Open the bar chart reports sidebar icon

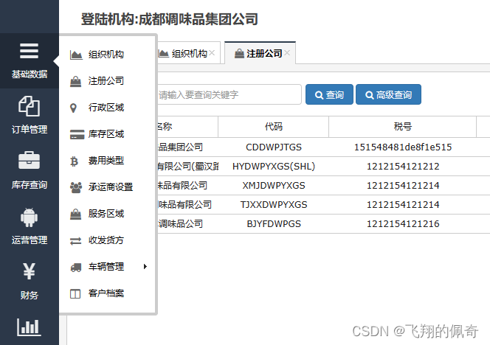coord(29,327)
